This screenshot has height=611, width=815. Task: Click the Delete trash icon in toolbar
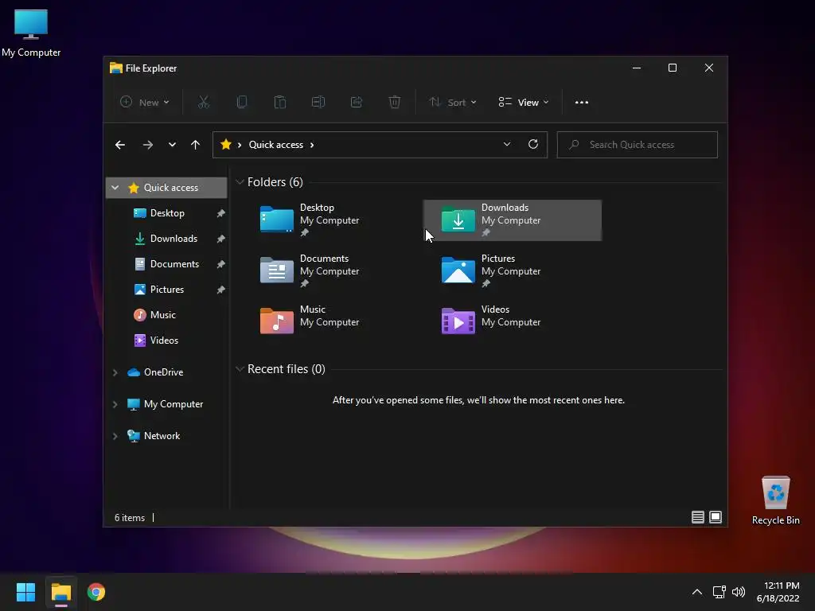pyautogui.click(x=395, y=103)
